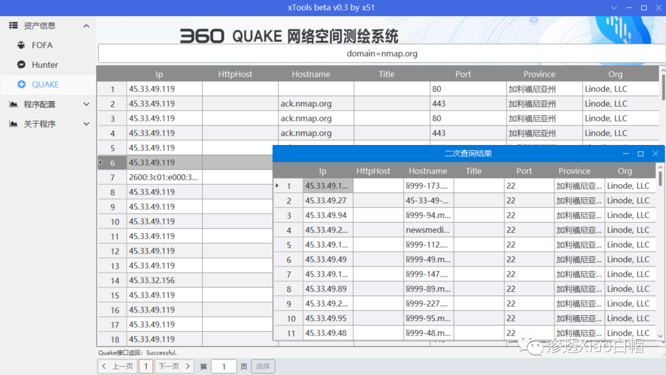Click scroll-down arrow in 二次查询结果 window
Screen dimensions: 666x375
pyautogui.click(x=660, y=336)
